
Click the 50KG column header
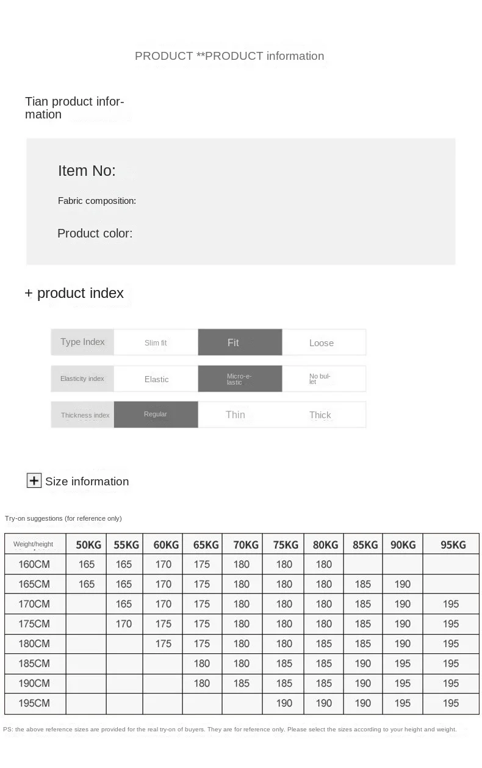tap(87, 545)
